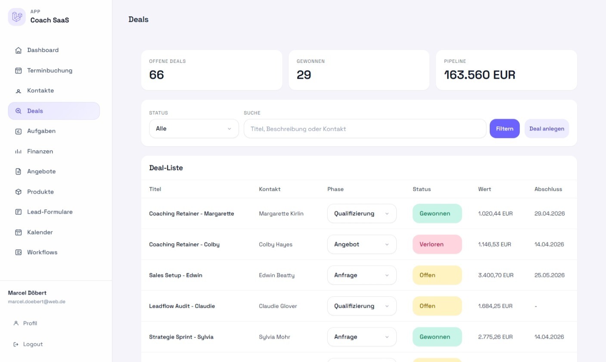
Task: Click the Workflows icon in sidebar
Action: tap(19, 252)
